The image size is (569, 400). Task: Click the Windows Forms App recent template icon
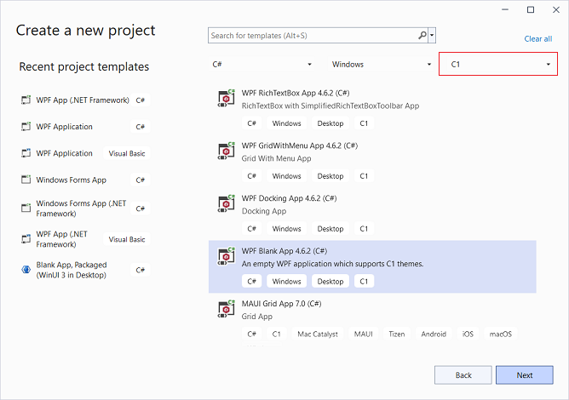(x=26, y=180)
